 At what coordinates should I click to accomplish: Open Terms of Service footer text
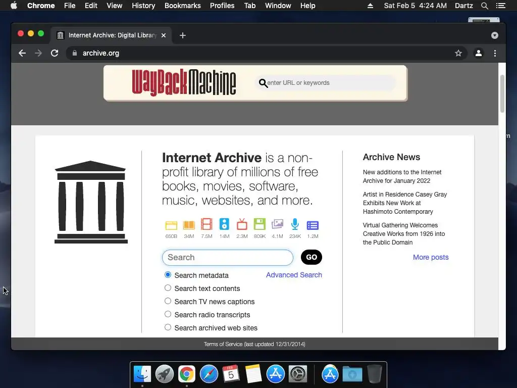pos(254,344)
